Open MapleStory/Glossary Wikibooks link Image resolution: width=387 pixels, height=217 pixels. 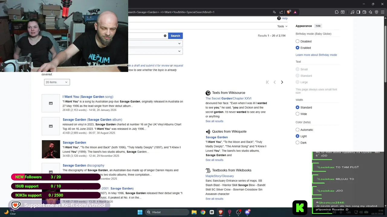(x=220, y=176)
